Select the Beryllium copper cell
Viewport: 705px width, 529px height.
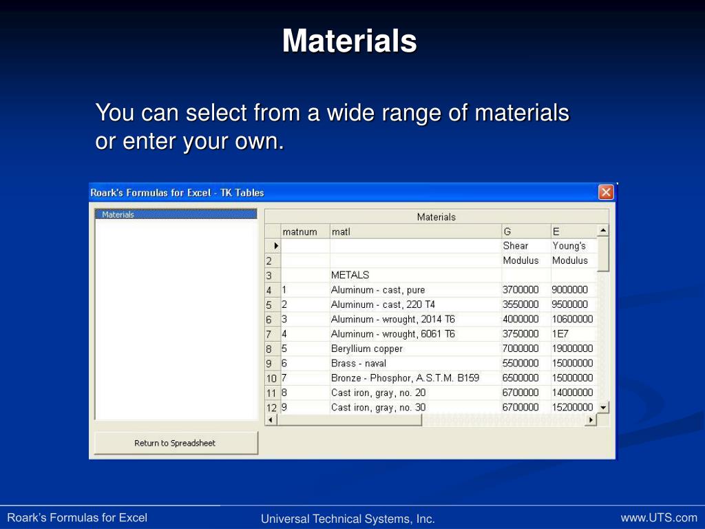point(415,349)
